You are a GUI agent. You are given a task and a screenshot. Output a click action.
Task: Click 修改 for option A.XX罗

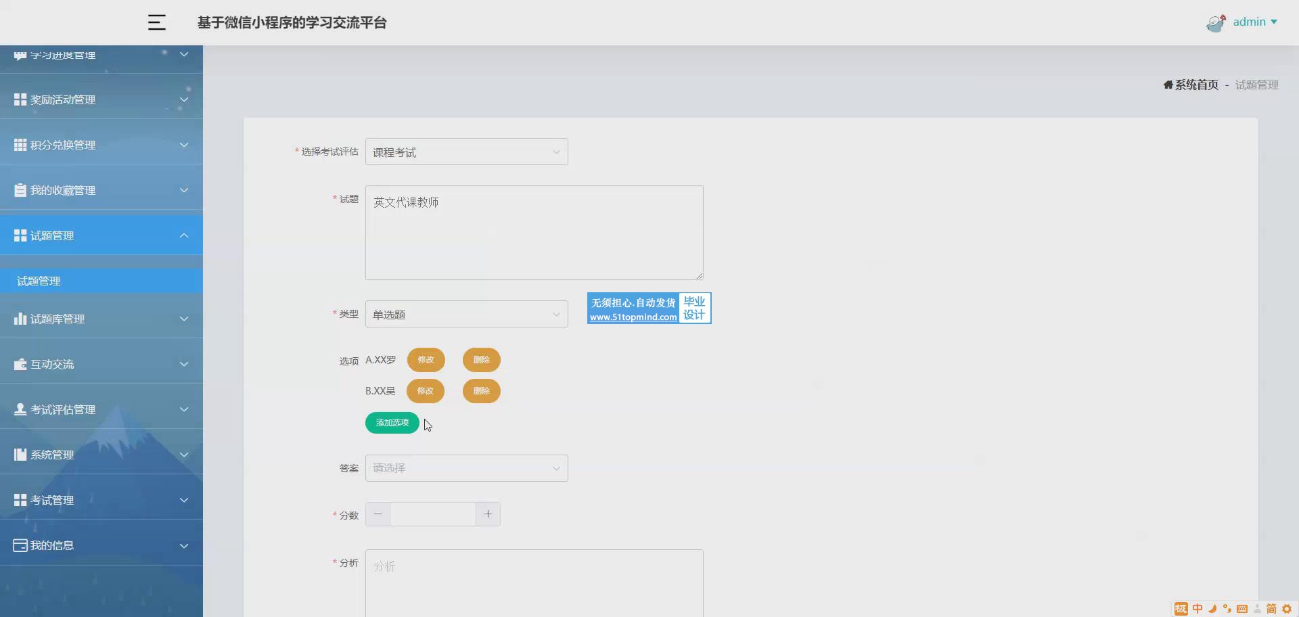click(x=426, y=360)
